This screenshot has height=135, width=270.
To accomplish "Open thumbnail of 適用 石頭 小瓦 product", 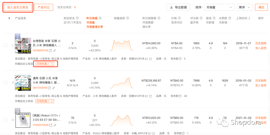I will pyautogui.click(x=23, y=83).
